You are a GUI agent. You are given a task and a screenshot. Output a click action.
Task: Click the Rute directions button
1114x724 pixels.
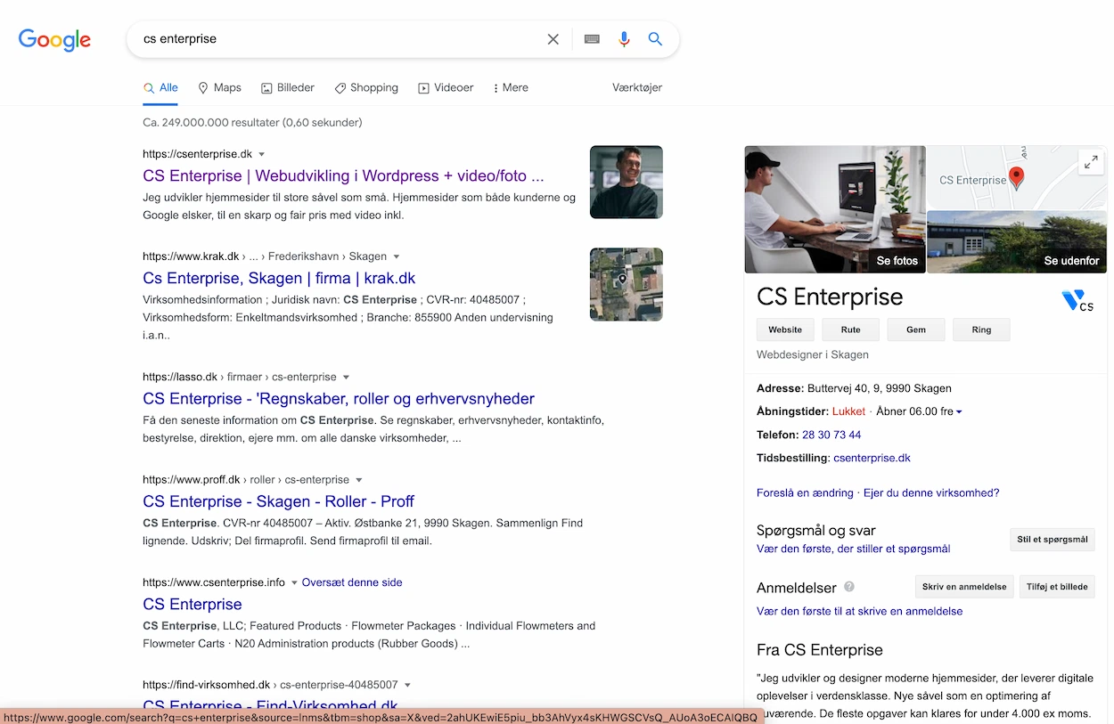(851, 329)
